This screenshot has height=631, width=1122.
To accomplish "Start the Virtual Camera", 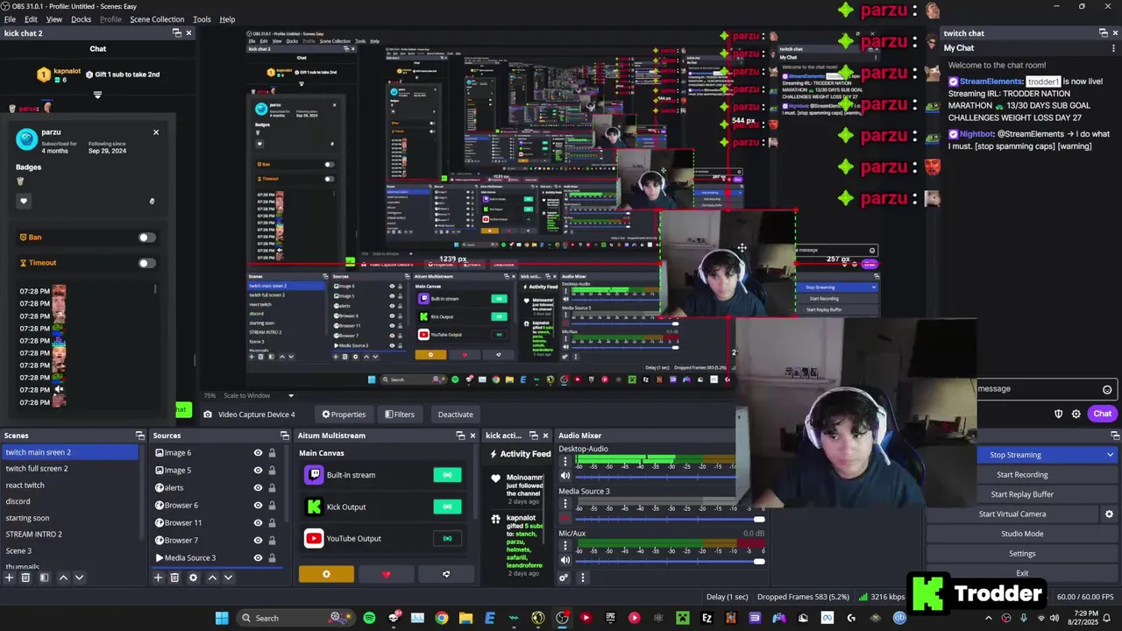I will pos(1012,514).
